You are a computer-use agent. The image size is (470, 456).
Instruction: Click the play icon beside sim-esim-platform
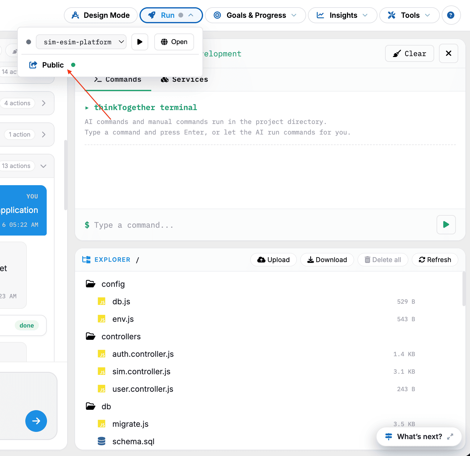(140, 42)
